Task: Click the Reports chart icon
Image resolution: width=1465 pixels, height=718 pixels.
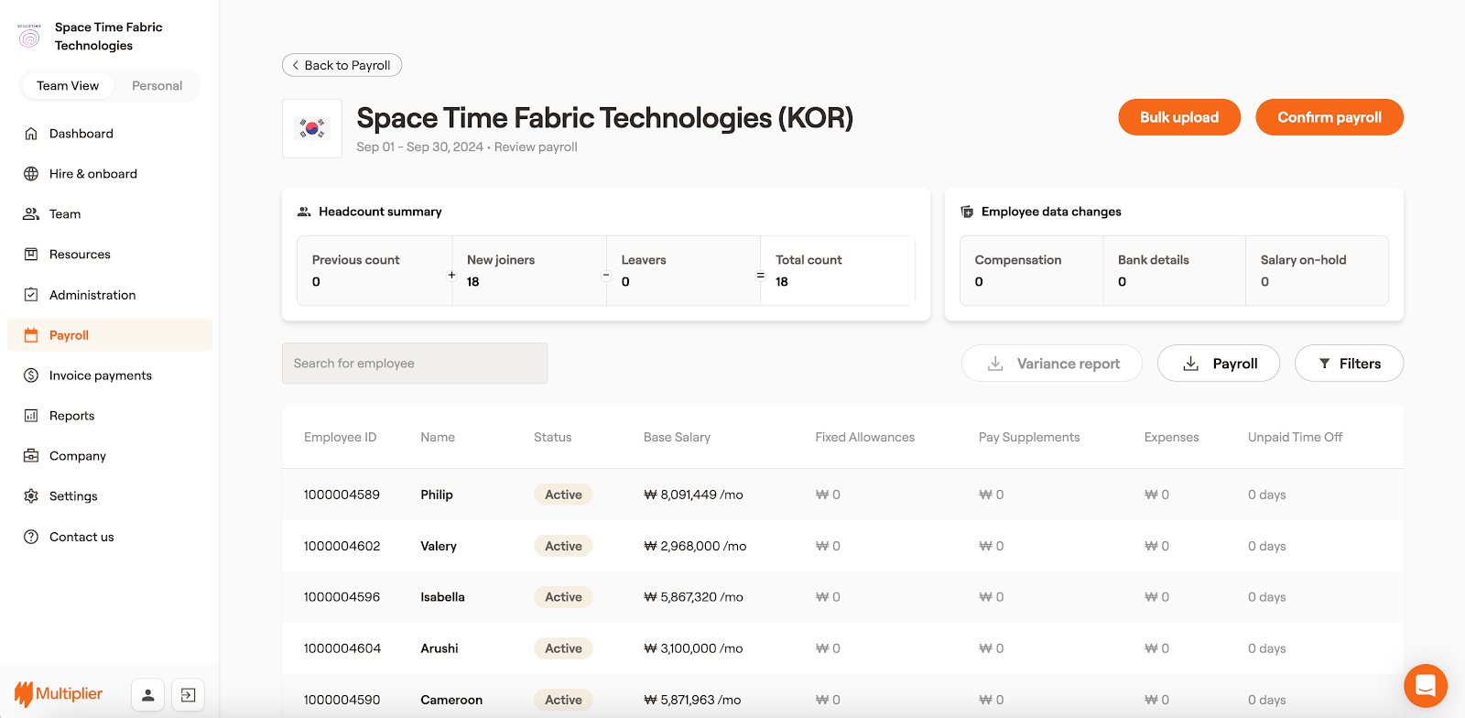Action: point(31,416)
